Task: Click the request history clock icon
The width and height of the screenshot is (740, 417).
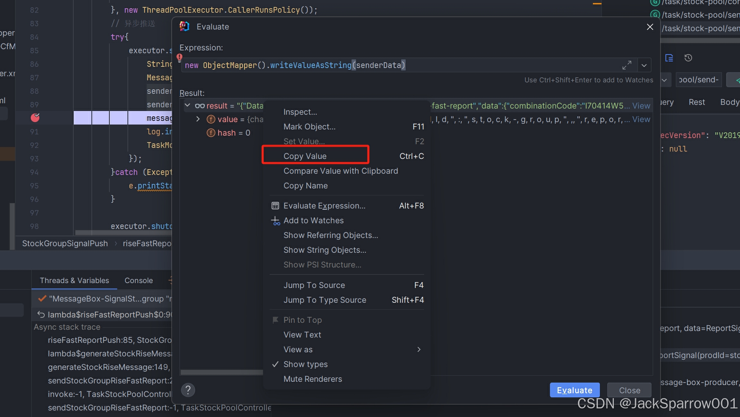Action: tap(688, 58)
